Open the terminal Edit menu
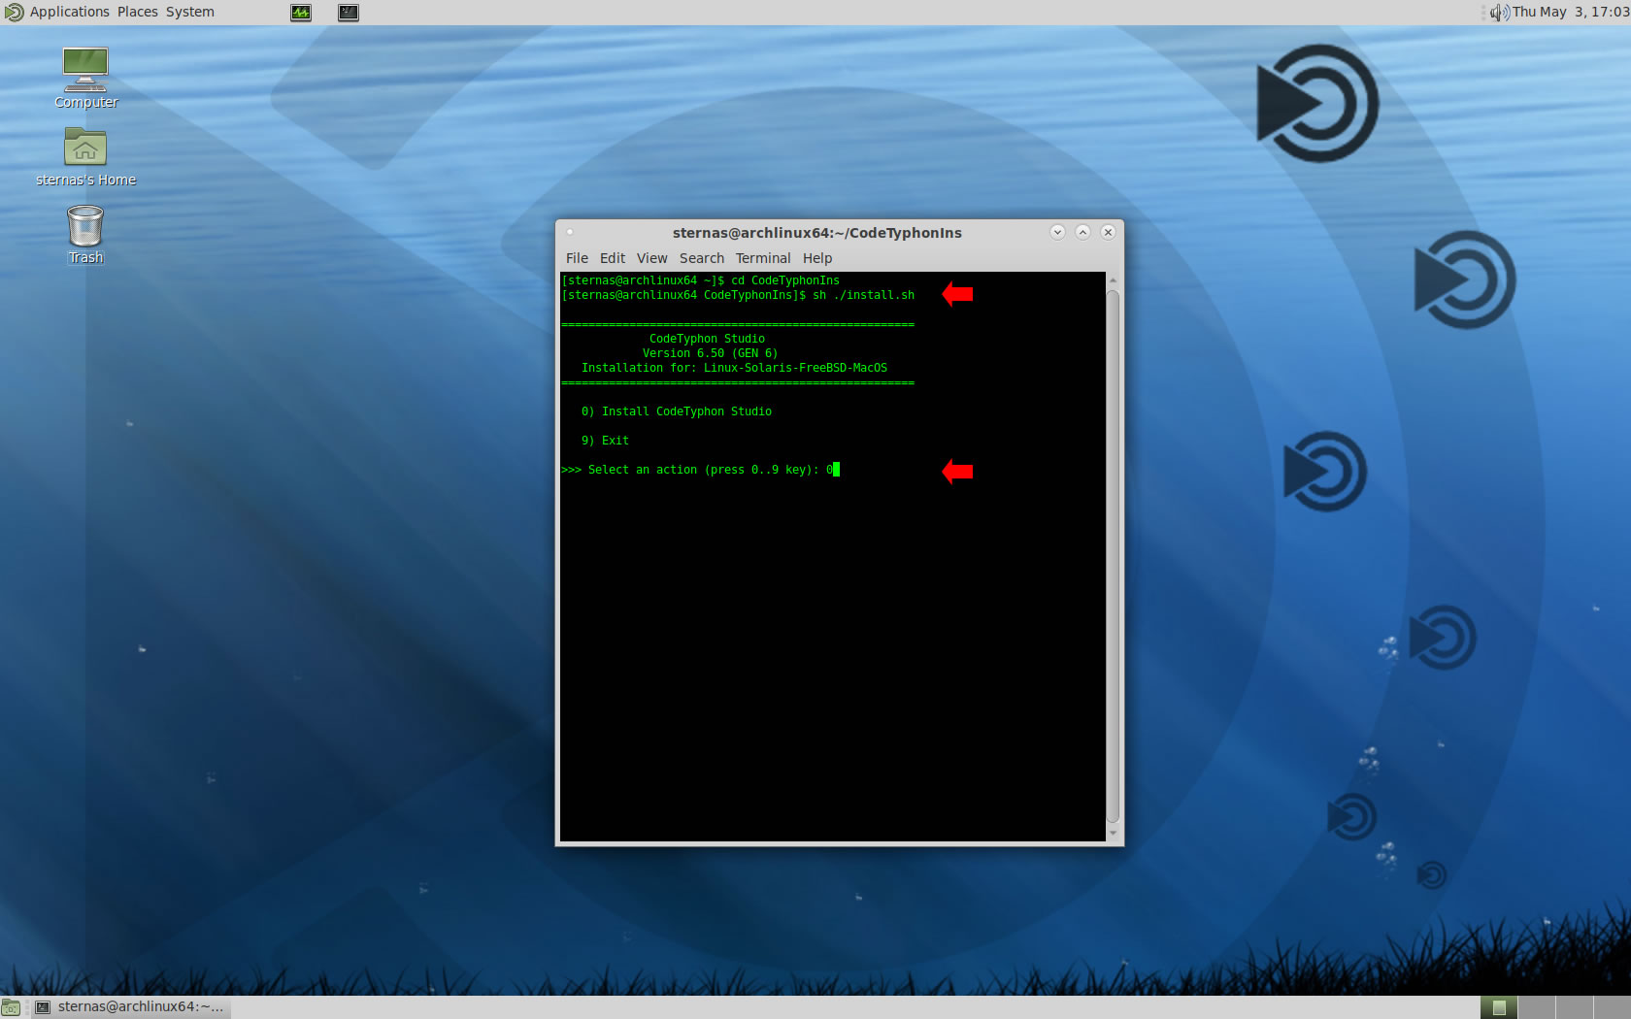 tap(613, 258)
